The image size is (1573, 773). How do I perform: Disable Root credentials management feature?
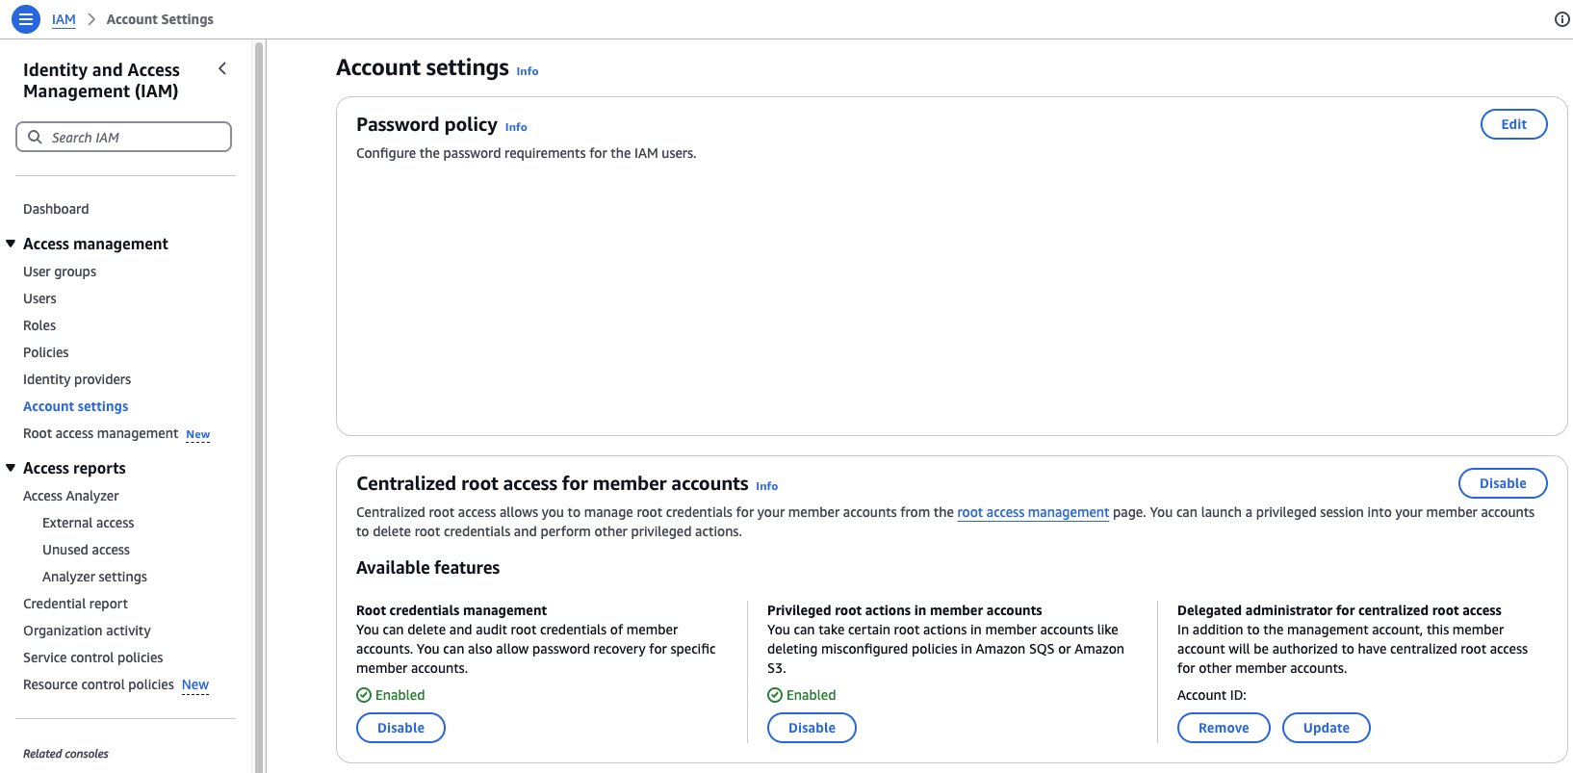tap(400, 728)
